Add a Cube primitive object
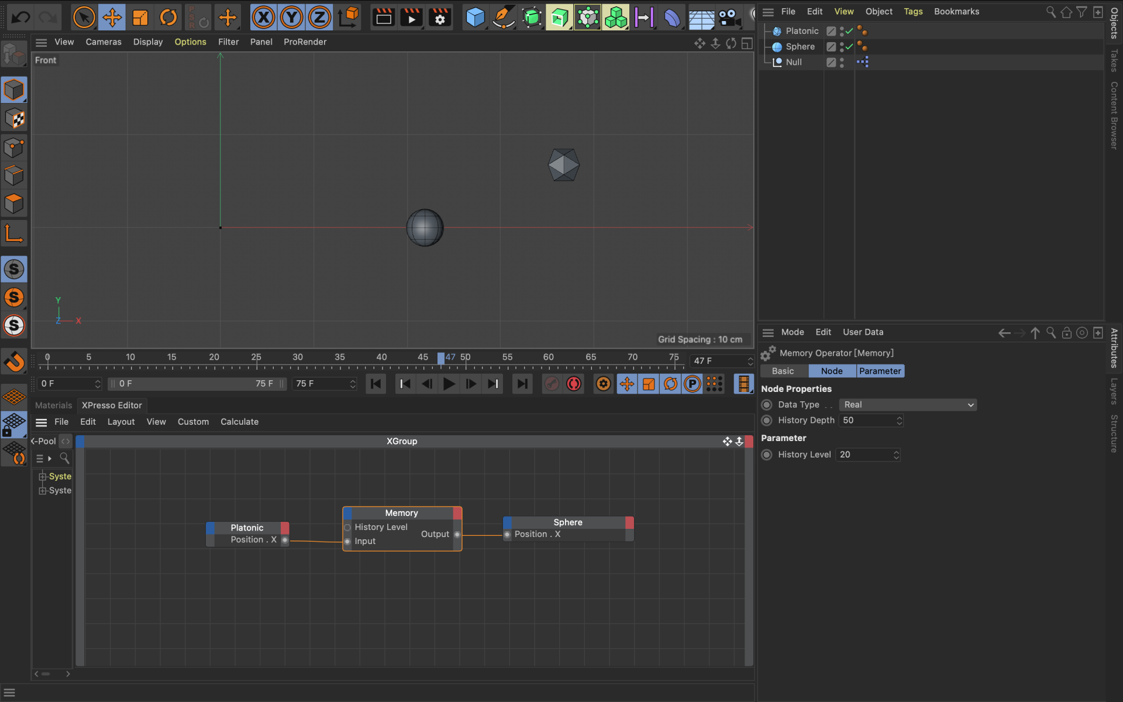 [x=475, y=18]
